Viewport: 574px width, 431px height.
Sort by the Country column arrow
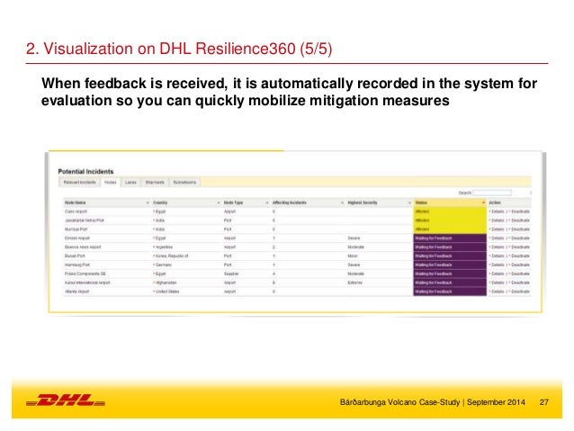point(219,202)
